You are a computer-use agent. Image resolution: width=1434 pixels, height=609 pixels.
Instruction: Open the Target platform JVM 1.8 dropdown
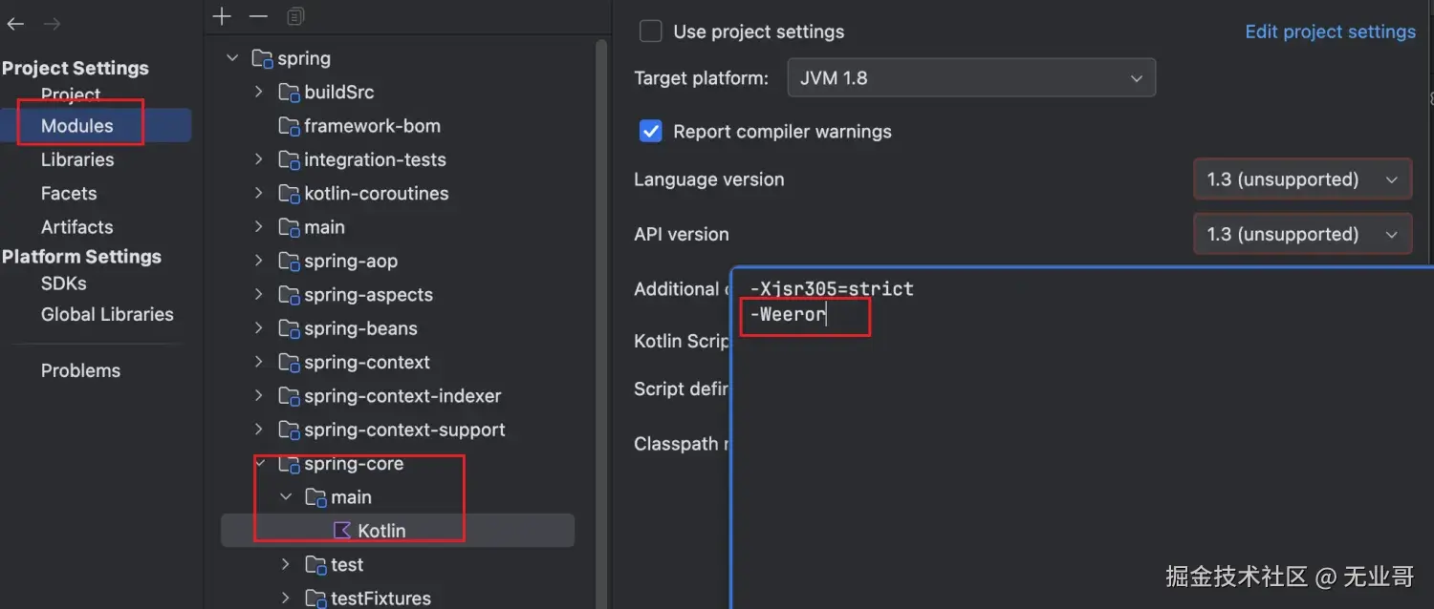coord(971,78)
